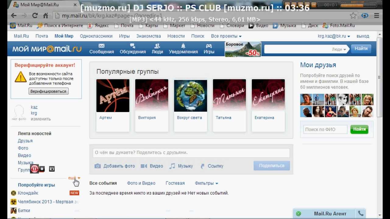Click the header search input field
This screenshot has height=219, width=390.
point(306,49)
